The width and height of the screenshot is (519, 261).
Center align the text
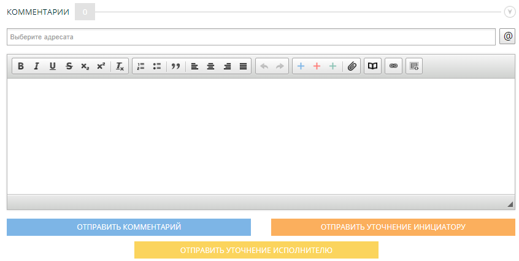(210, 66)
